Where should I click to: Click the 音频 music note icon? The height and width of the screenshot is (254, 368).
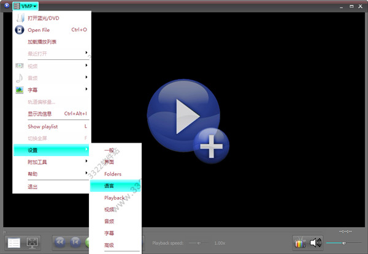coord(19,78)
